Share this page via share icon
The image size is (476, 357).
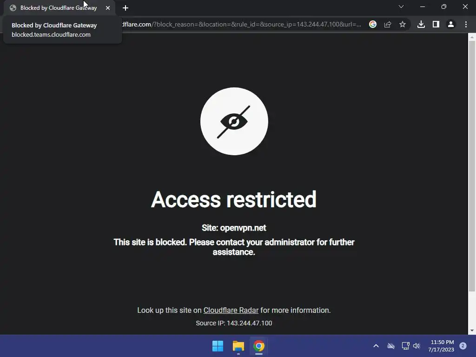[388, 24]
